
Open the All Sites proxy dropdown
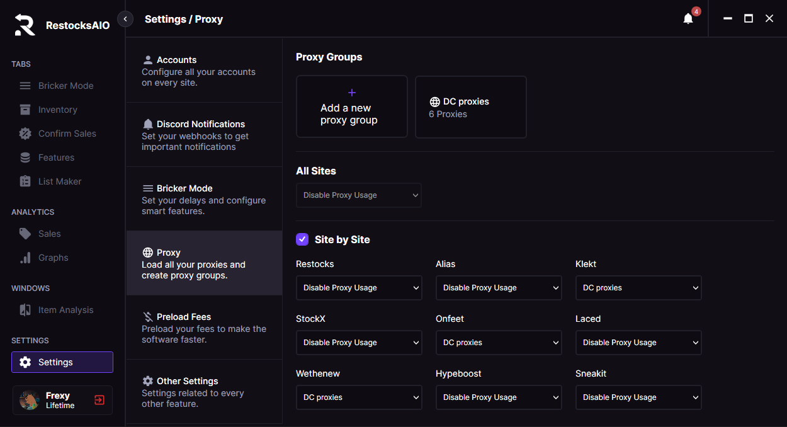[x=359, y=195]
